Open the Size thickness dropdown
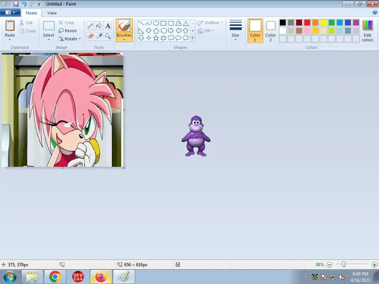 click(x=235, y=31)
